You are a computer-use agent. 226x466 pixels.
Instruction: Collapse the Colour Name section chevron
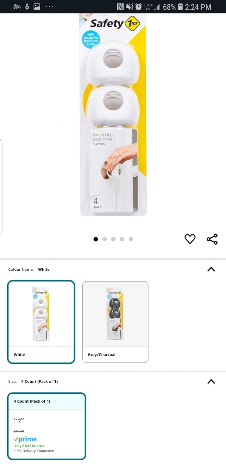211,269
